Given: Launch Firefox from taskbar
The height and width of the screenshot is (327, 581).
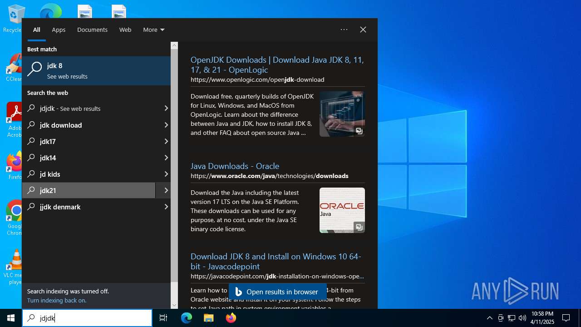Looking at the screenshot, I should click(x=231, y=318).
